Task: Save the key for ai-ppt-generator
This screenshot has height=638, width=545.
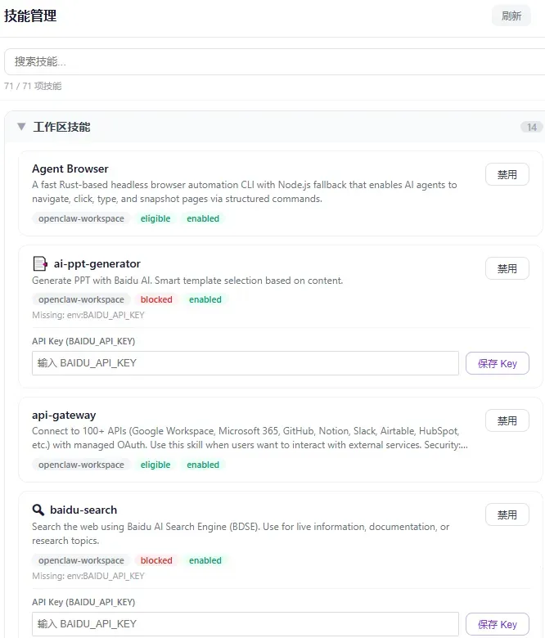Action: pos(498,363)
